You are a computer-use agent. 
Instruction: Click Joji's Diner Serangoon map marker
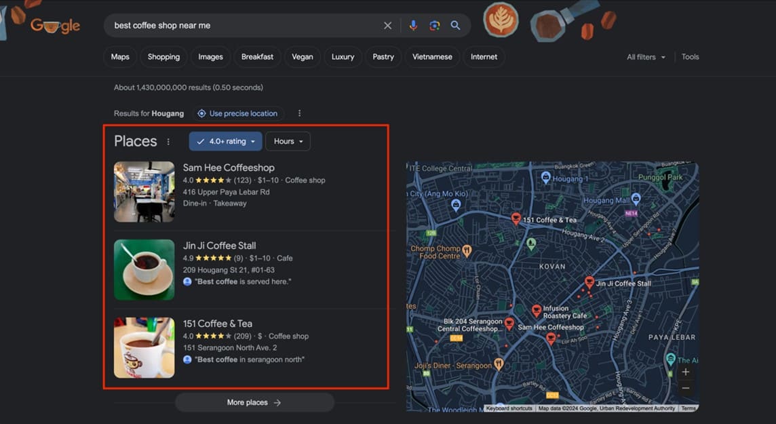[499, 365]
